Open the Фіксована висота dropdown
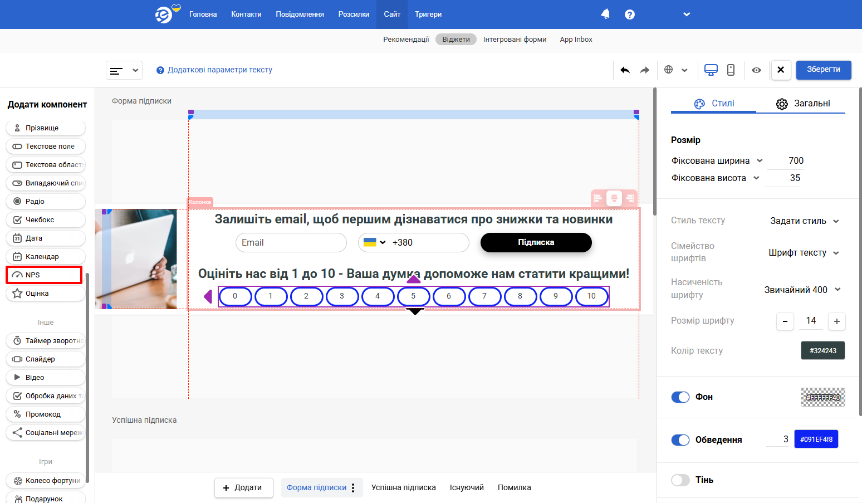The height and width of the screenshot is (503, 862). [x=716, y=178]
